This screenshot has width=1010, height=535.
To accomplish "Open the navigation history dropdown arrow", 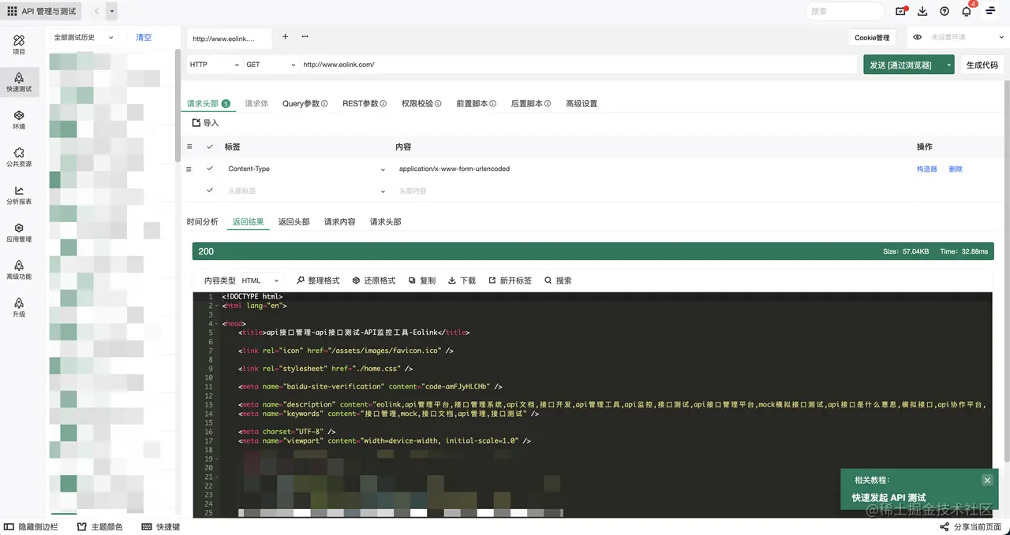I will tap(112, 11).
